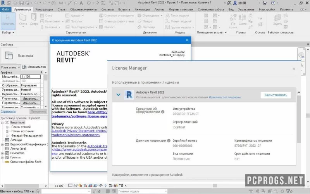310x194 pixels.
Task: Select the Stair (Лестница) tool
Action: (x=146, y=27)
